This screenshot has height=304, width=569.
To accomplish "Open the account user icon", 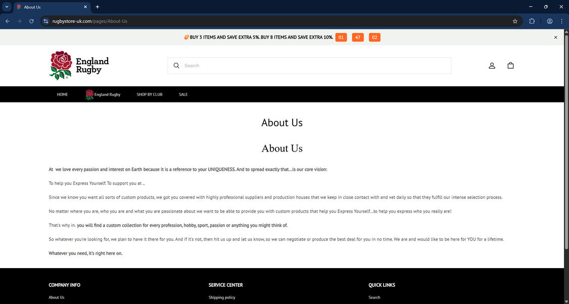I will tap(492, 66).
